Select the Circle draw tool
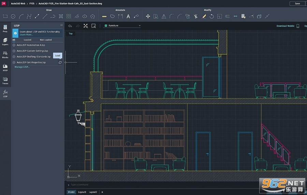The image size is (307, 195). click(13, 16)
